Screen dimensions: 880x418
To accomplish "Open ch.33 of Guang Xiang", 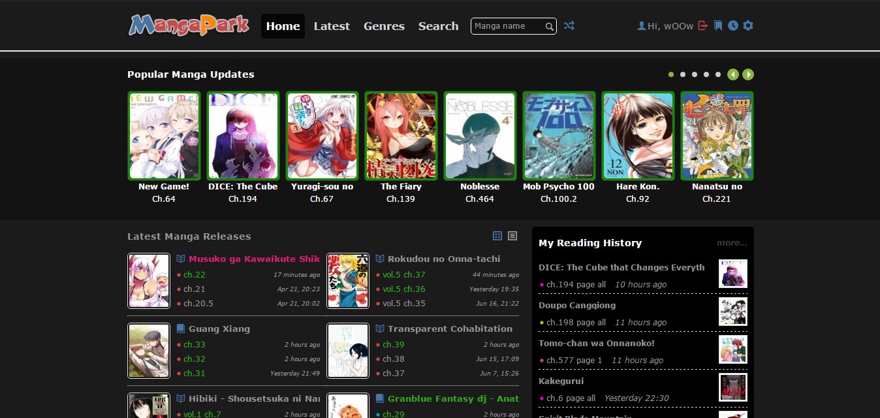I will (x=195, y=345).
